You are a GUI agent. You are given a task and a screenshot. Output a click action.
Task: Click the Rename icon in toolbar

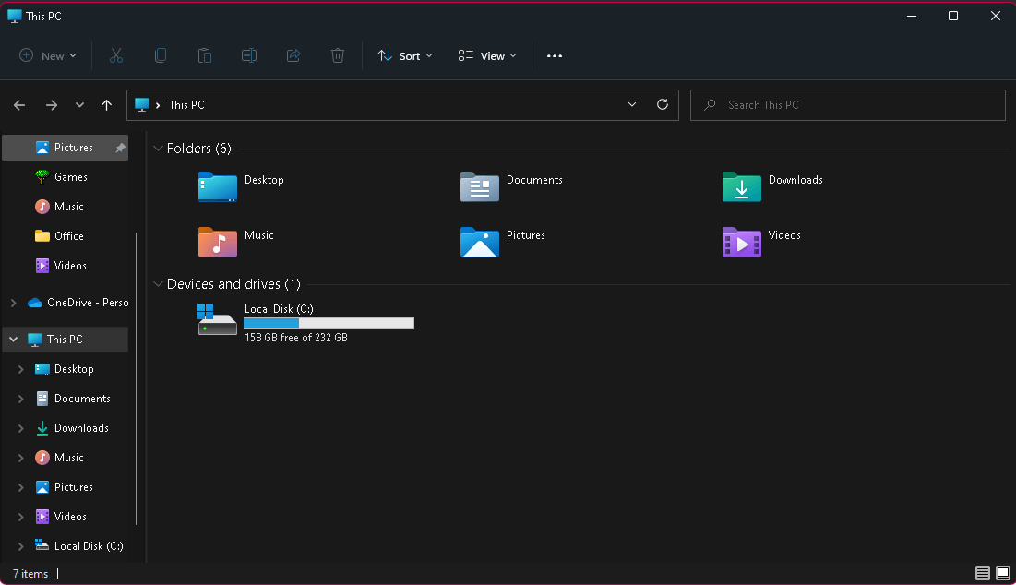coord(249,55)
